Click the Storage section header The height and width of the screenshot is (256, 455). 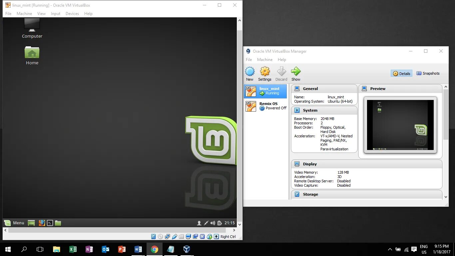click(x=367, y=194)
